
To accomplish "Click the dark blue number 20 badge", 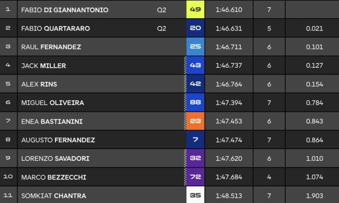I will [x=195, y=28].
